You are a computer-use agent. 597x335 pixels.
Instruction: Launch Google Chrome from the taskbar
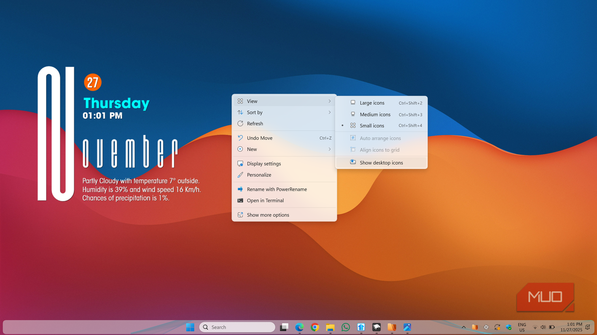314,327
